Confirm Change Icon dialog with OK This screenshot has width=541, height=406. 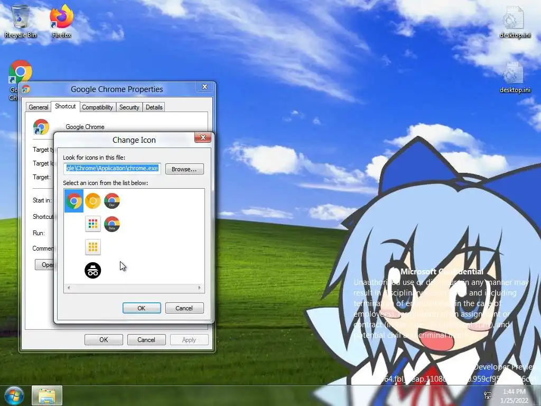pyautogui.click(x=142, y=308)
